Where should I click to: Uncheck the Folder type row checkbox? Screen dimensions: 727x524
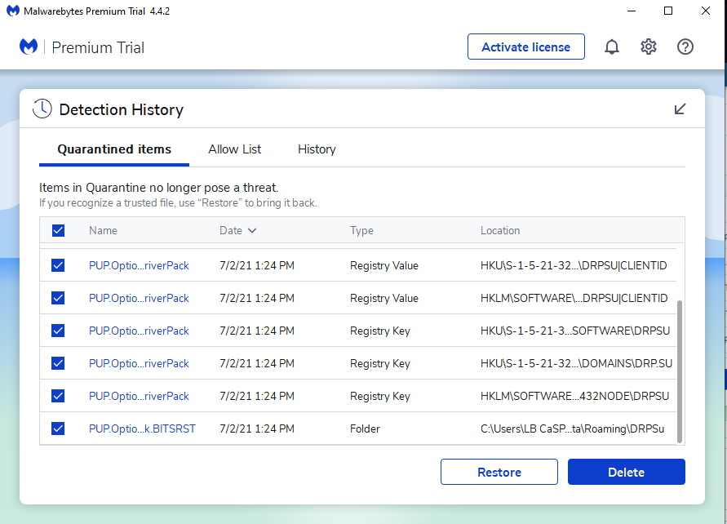coord(58,429)
